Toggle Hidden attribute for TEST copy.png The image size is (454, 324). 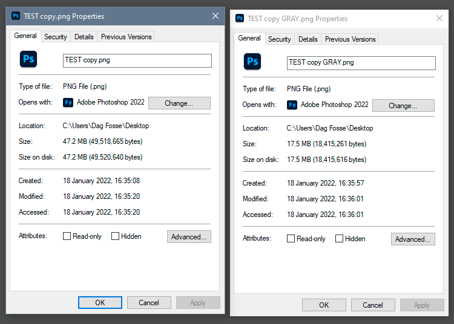click(x=116, y=236)
